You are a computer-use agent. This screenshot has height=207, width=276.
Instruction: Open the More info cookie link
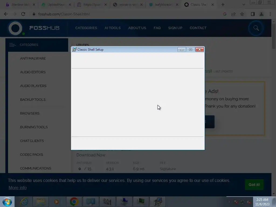click(x=18, y=188)
